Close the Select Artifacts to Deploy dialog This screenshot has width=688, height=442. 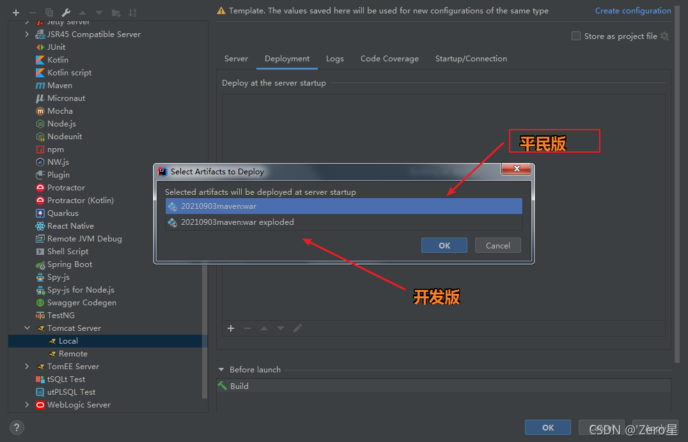[517, 169]
